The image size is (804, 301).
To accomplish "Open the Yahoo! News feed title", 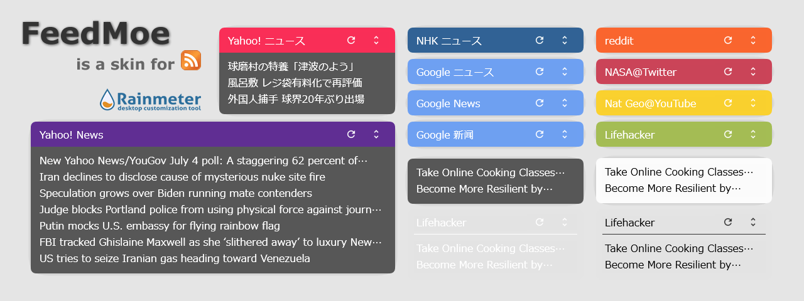I will point(71,135).
